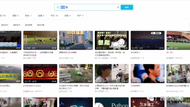
Task: Switch to the 话题 results tab
Action: pos(68,15)
